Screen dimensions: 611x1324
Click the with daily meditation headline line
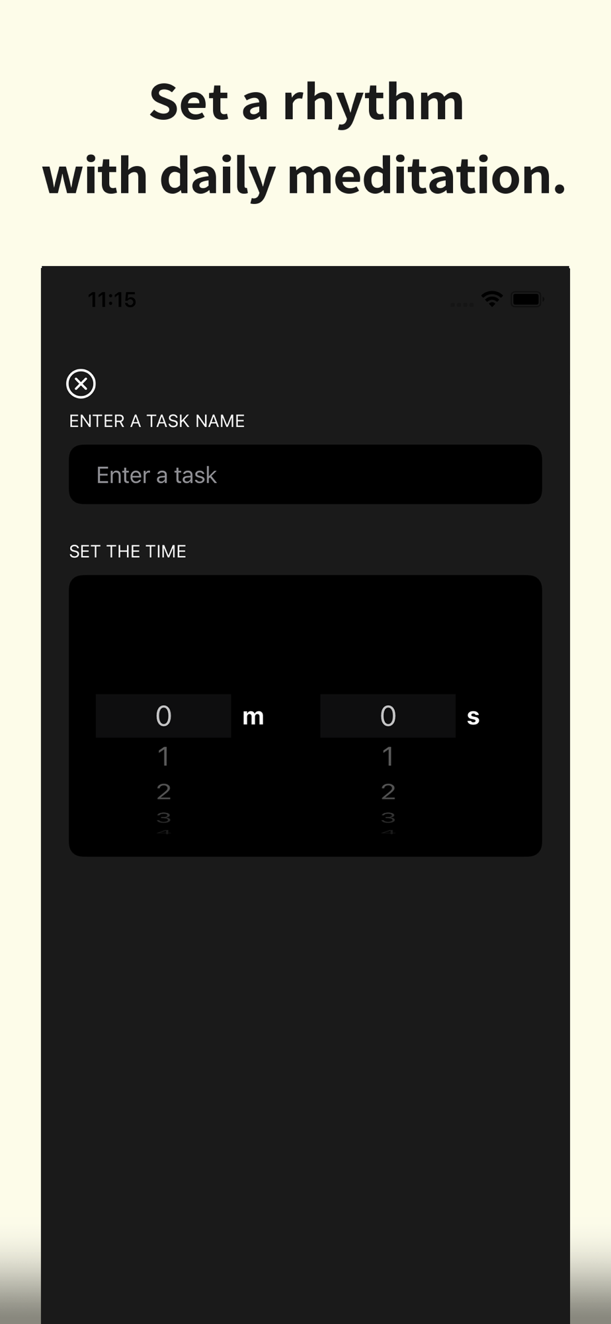pos(304,177)
